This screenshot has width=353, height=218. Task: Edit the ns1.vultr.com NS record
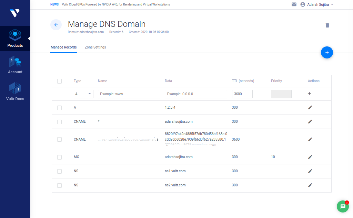pos(310,171)
